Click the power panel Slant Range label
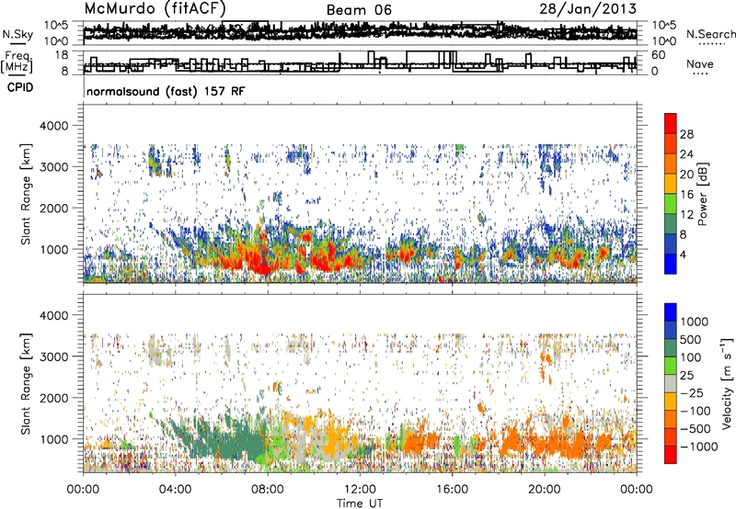This screenshot has width=736, height=509. pos(26,194)
